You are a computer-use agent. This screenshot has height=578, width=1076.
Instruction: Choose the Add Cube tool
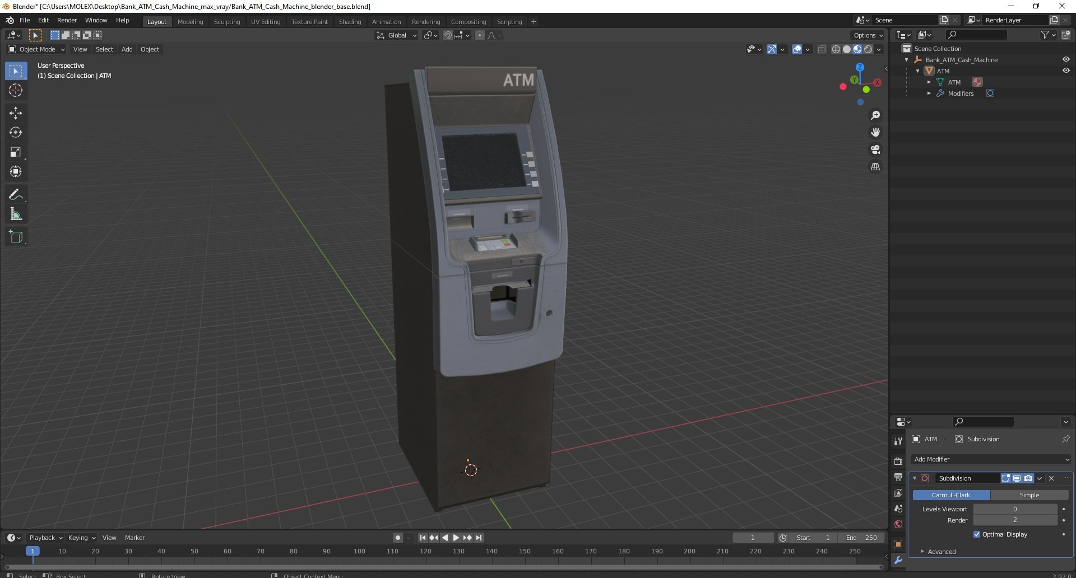point(16,237)
